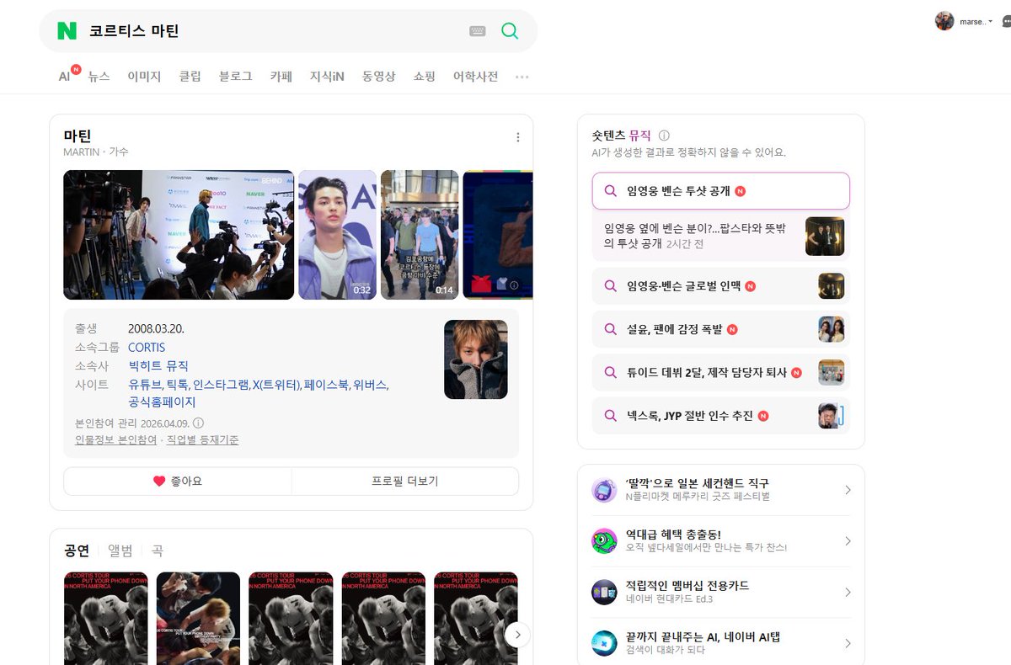Click the green character icon for 역대급 혜택 총출동

tap(604, 541)
